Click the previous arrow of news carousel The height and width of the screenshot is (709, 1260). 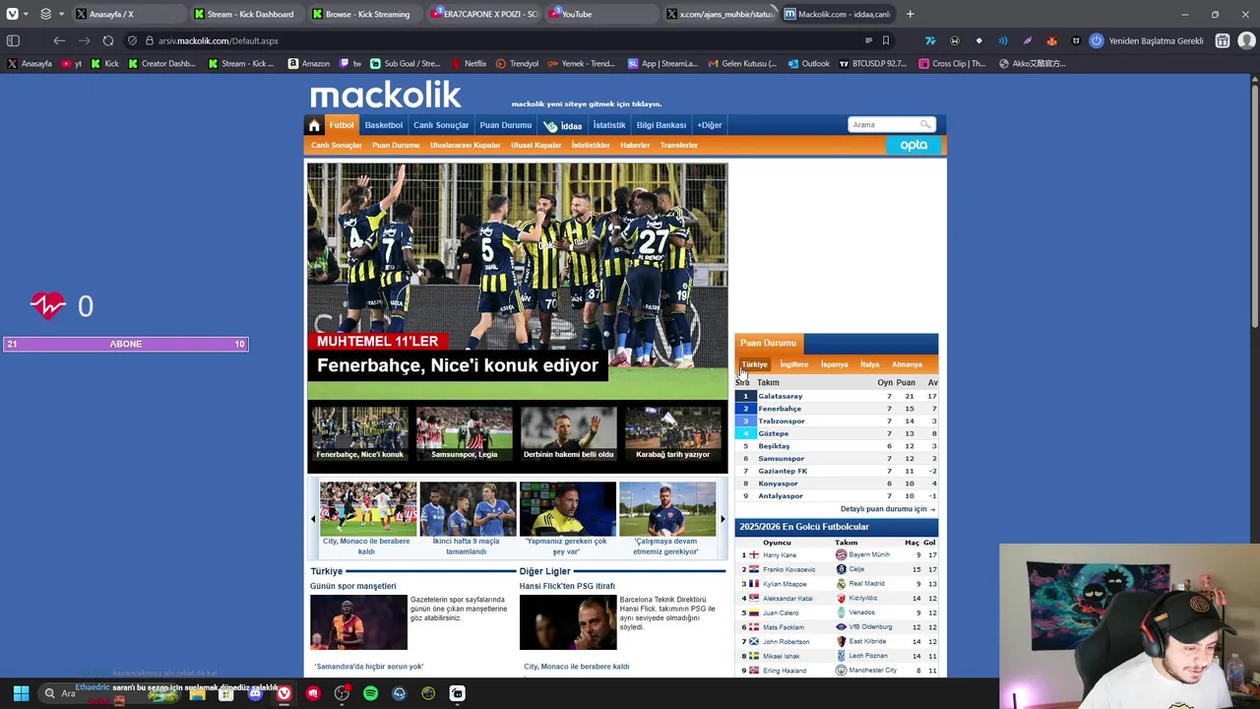click(313, 519)
